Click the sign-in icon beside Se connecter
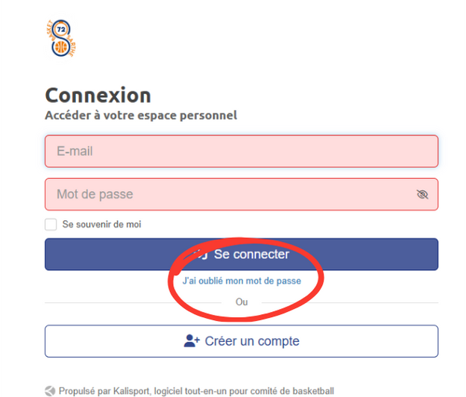 (x=200, y=254)
